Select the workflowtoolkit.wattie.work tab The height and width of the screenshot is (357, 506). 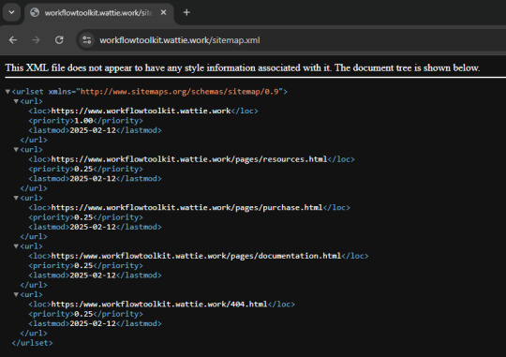[x=98, y=12]
